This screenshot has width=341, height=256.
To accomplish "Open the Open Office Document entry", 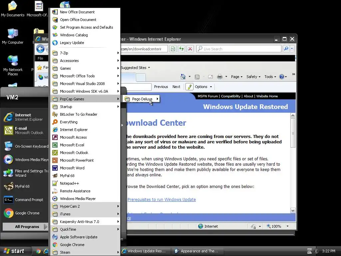I will [x=85, y=20].
